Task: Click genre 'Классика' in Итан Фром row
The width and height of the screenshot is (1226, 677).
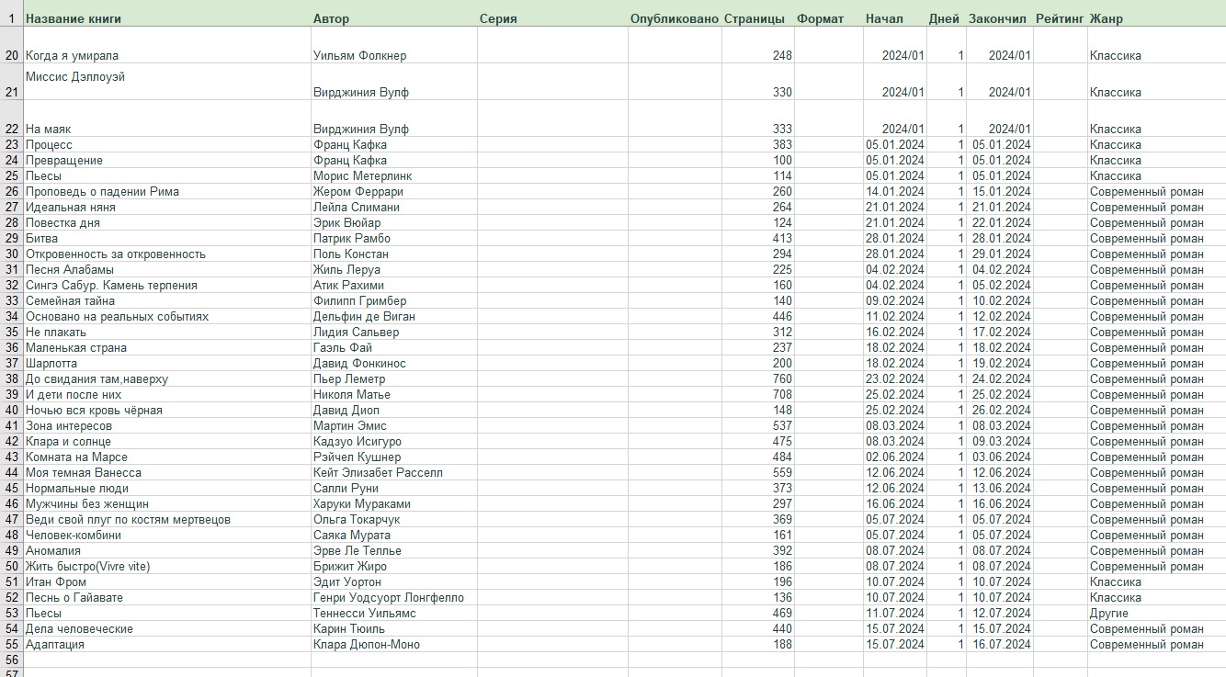Action: [x=1156, y=581]
